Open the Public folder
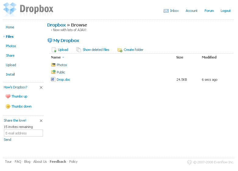Image resolution: width=238 pixels, height=171 pixels. (x=61, y=72)
